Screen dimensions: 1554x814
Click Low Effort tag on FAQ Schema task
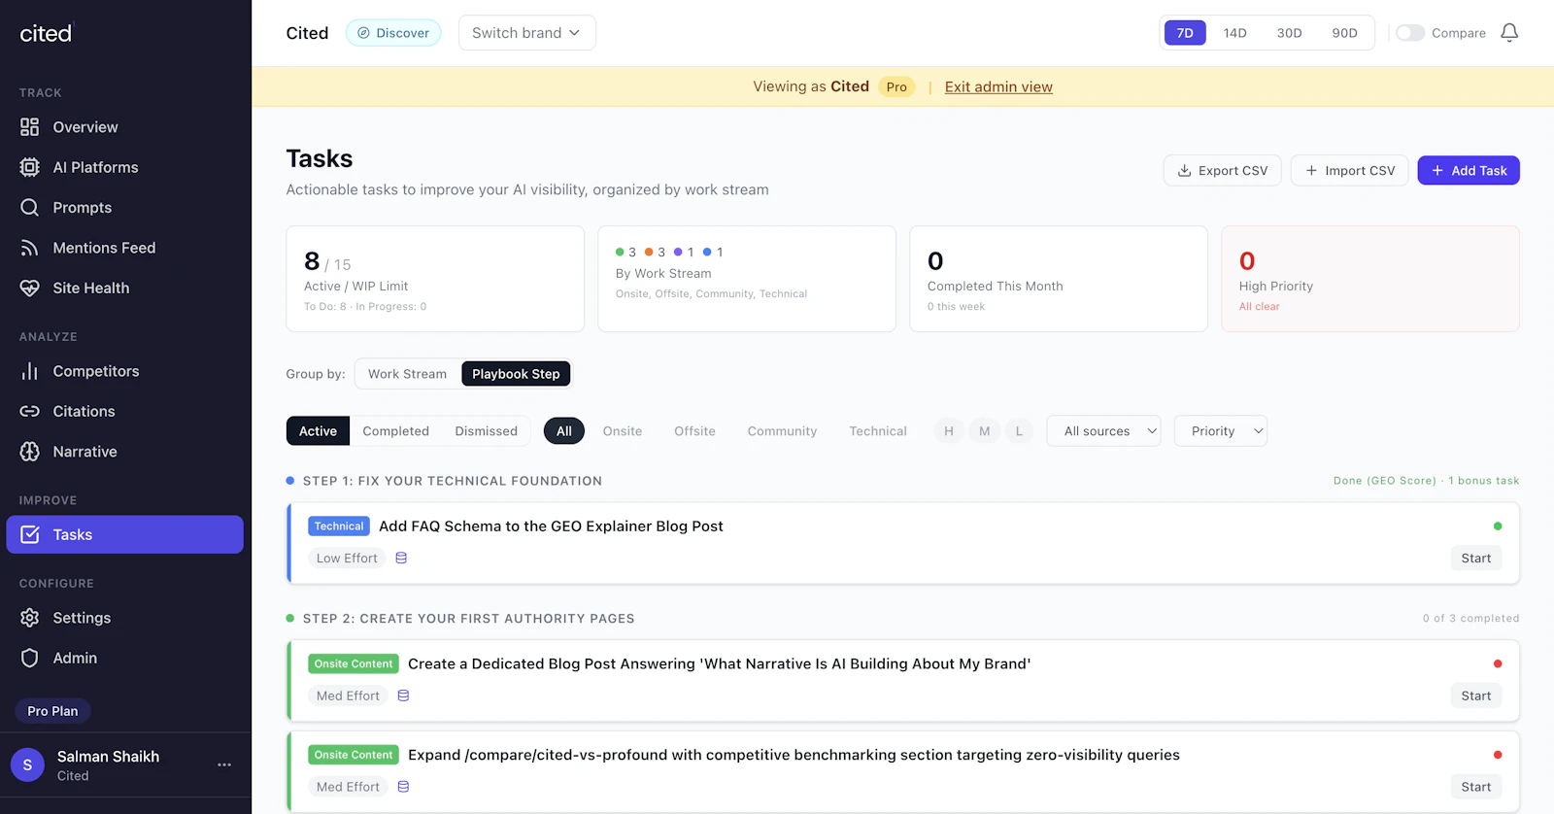(x=347, y=559)
